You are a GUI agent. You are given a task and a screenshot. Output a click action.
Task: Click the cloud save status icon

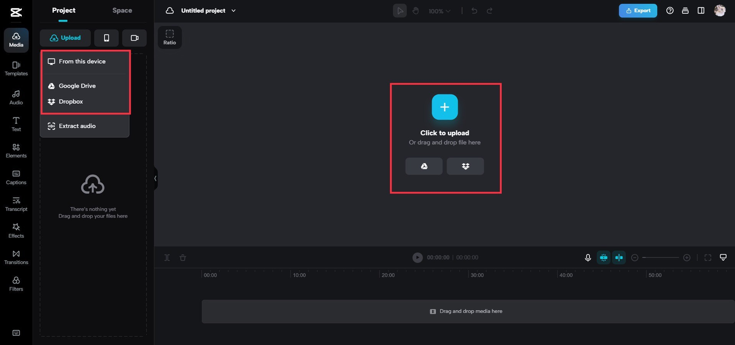[170, 11]
